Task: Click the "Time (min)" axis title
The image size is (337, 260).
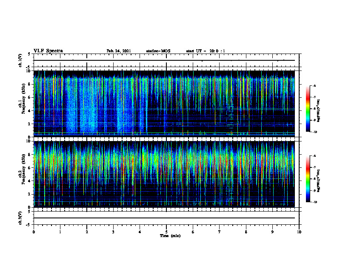Action: (x=170, y=236)
